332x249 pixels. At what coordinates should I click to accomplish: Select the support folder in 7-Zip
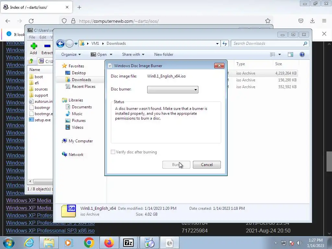(x=39, y=95)
